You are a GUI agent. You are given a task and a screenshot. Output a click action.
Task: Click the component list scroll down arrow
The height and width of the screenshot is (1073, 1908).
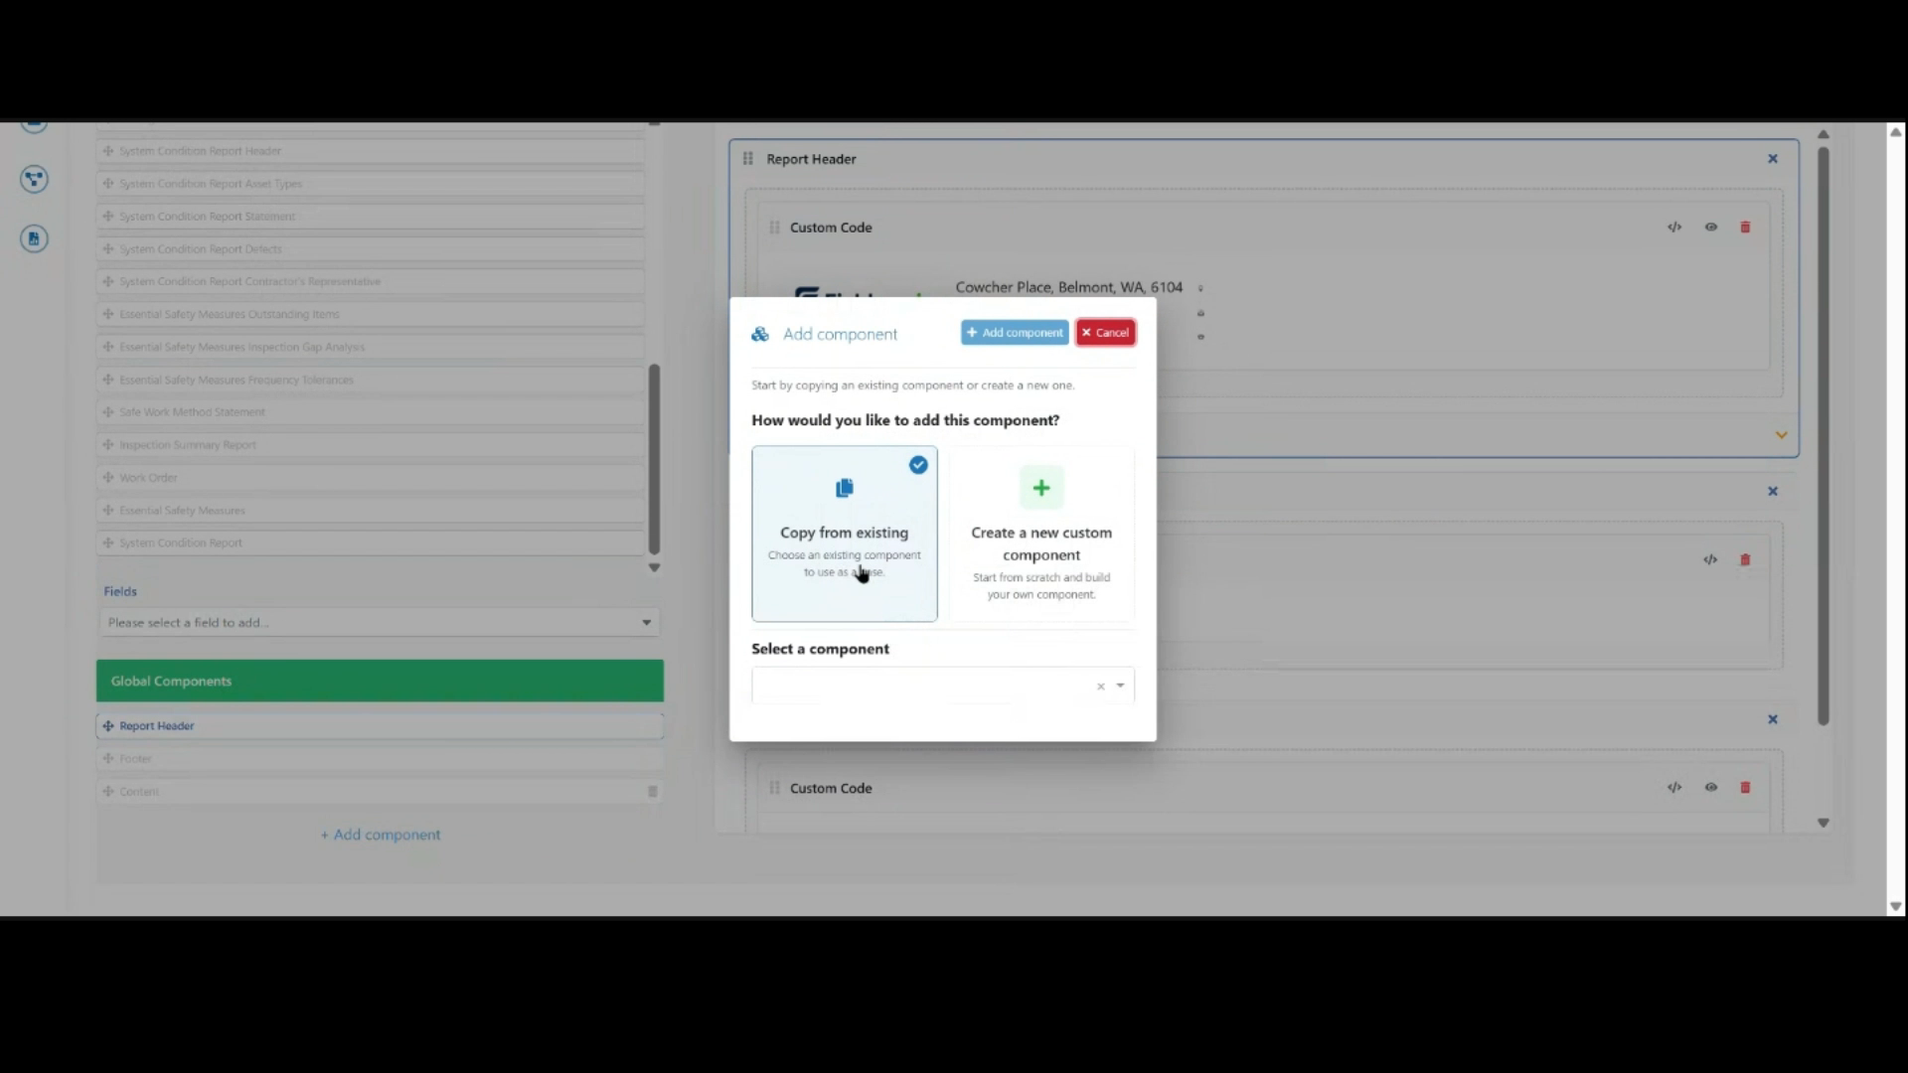[654, 568]
